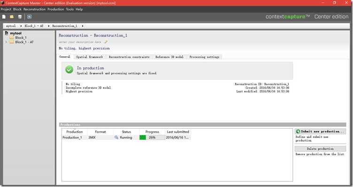Click the Production column header
This screenshot has width=353, height=187.
[75, 132]
